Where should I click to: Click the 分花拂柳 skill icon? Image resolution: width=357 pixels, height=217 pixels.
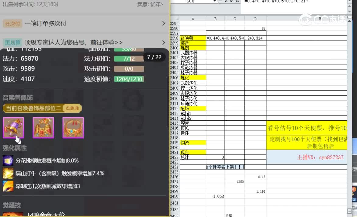pyautogui.click(x=8, y=160)
